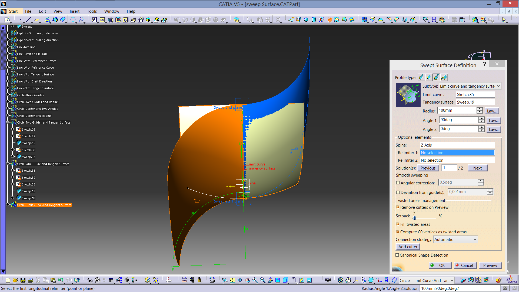Expand Line-Two line tree node
The height and width of the screenshot is (292, 519).
pos(8,47)
